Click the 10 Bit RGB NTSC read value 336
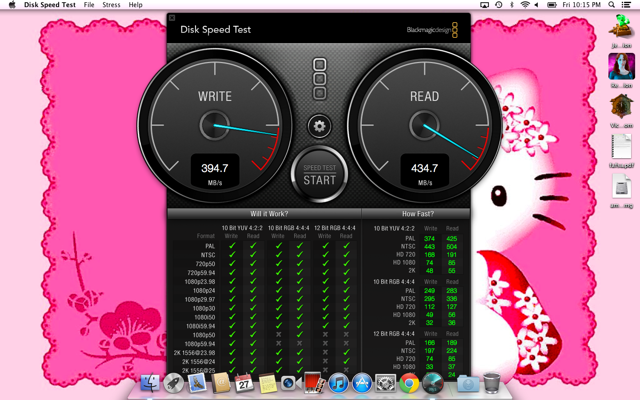 [x=452, y=299]
